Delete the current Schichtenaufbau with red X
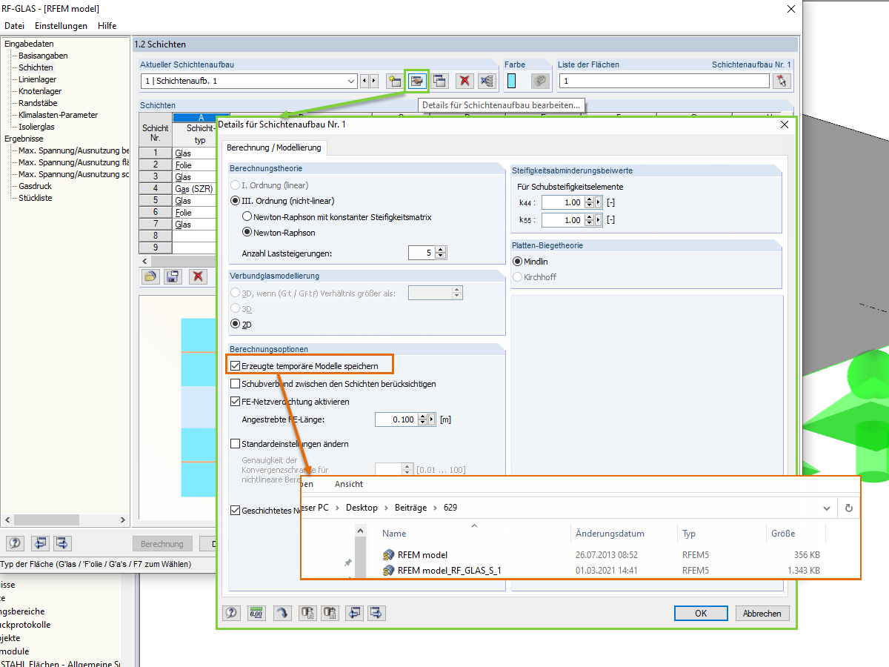Screen dimensions: 889x667 465,81
